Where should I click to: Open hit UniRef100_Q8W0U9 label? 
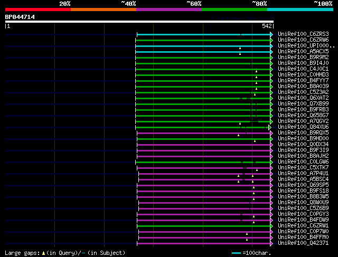(303, 203)
